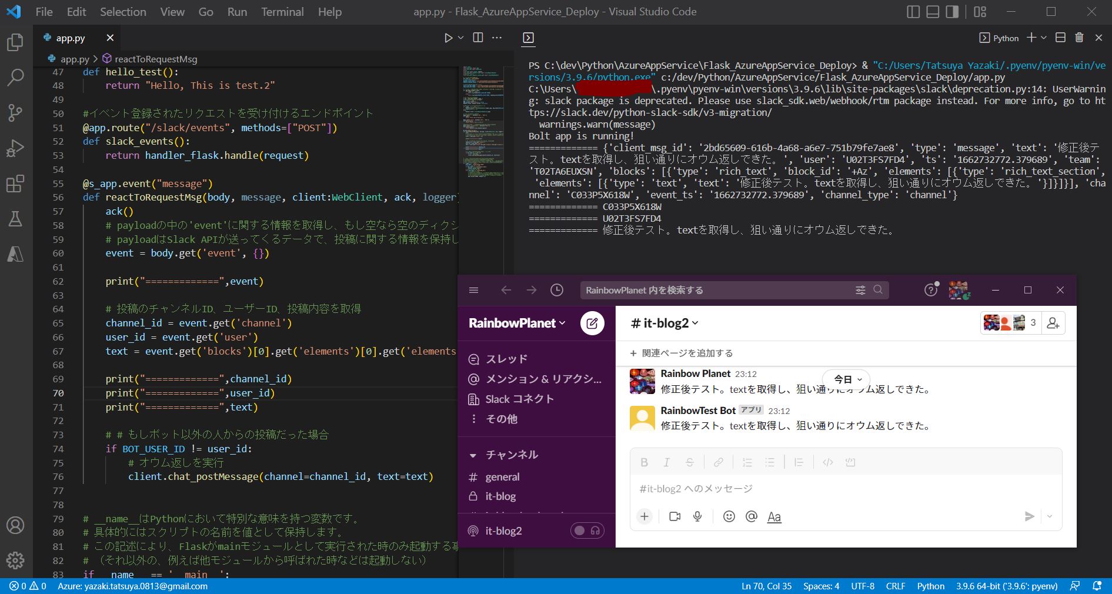Open the Terminal menu

pyautogui.click(x=282, y=12)
